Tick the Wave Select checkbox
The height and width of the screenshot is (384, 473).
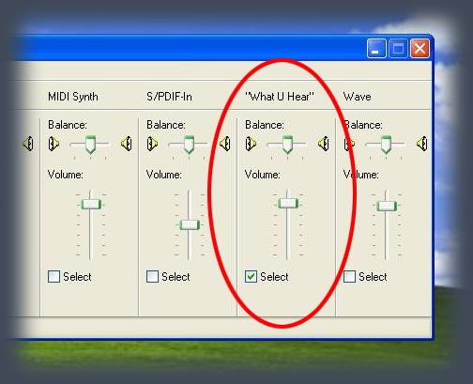click(x=349, y=277)
